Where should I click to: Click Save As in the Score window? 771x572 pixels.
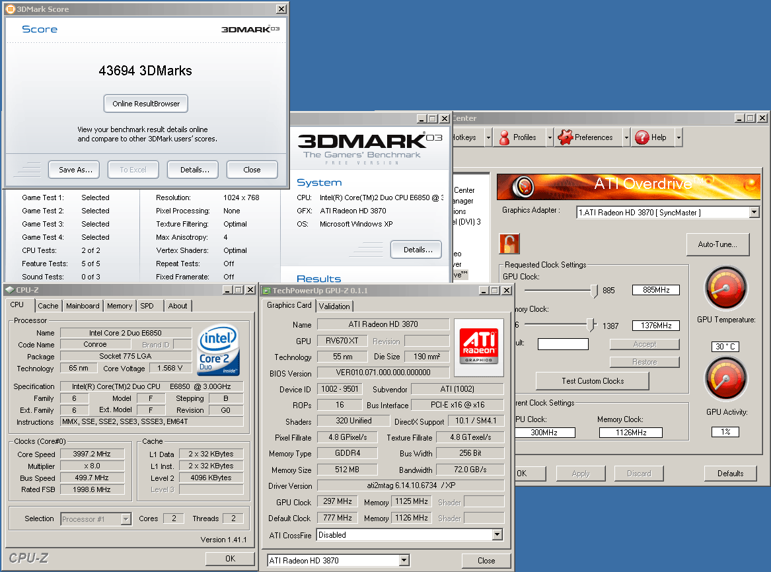pyautogui.click(x=75, y=170)
